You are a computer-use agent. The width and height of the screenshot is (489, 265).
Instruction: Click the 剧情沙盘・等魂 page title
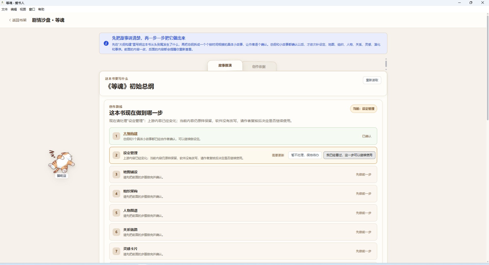click(x=48, y=20)
